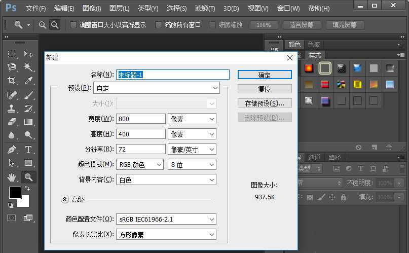Expand the 背景内容 dropdown showing 白色
The width and height of the screenshot is (409, 253).
tap(166, 180)
